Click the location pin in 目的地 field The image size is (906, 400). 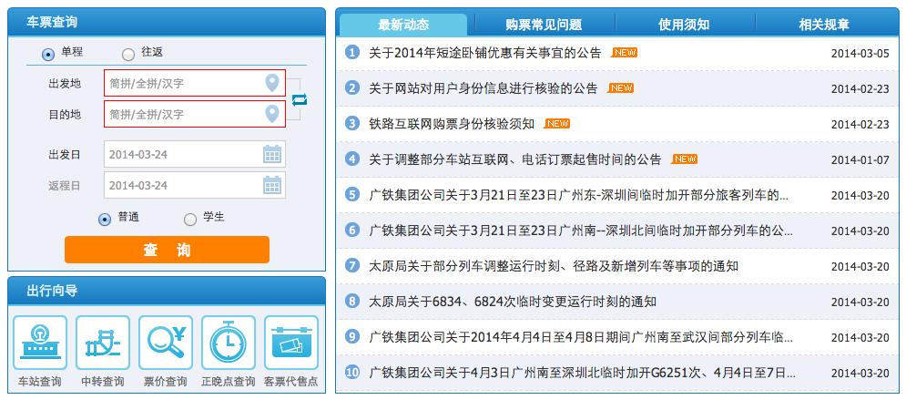271,114
